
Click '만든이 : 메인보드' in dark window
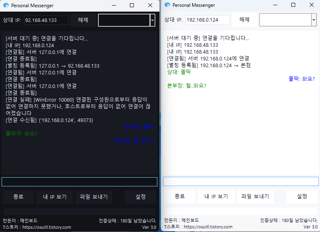tap(20, 221)
